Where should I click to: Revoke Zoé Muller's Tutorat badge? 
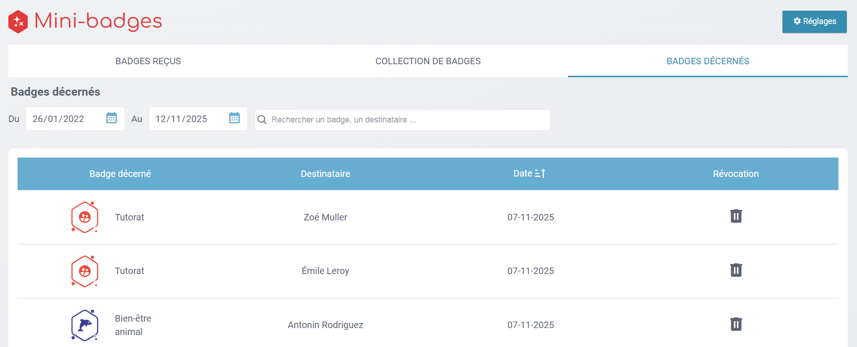pos(736,216)
